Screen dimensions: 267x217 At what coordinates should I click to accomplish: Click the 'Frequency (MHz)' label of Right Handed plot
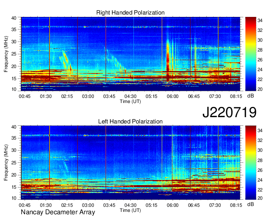click(6, 54)
